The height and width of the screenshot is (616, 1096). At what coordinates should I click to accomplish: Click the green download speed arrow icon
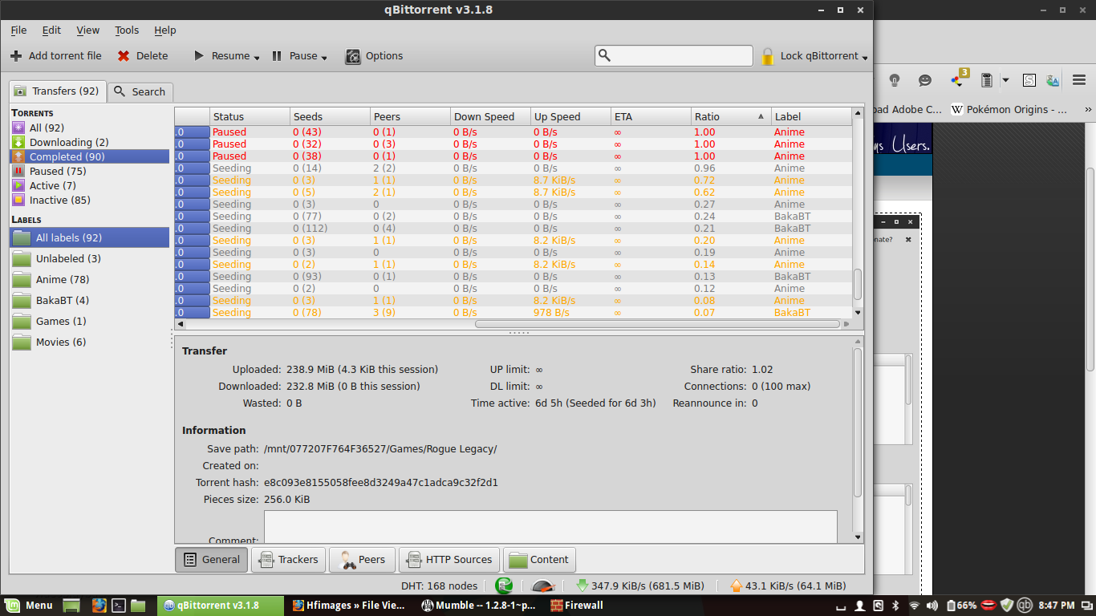tap(582, 586)
